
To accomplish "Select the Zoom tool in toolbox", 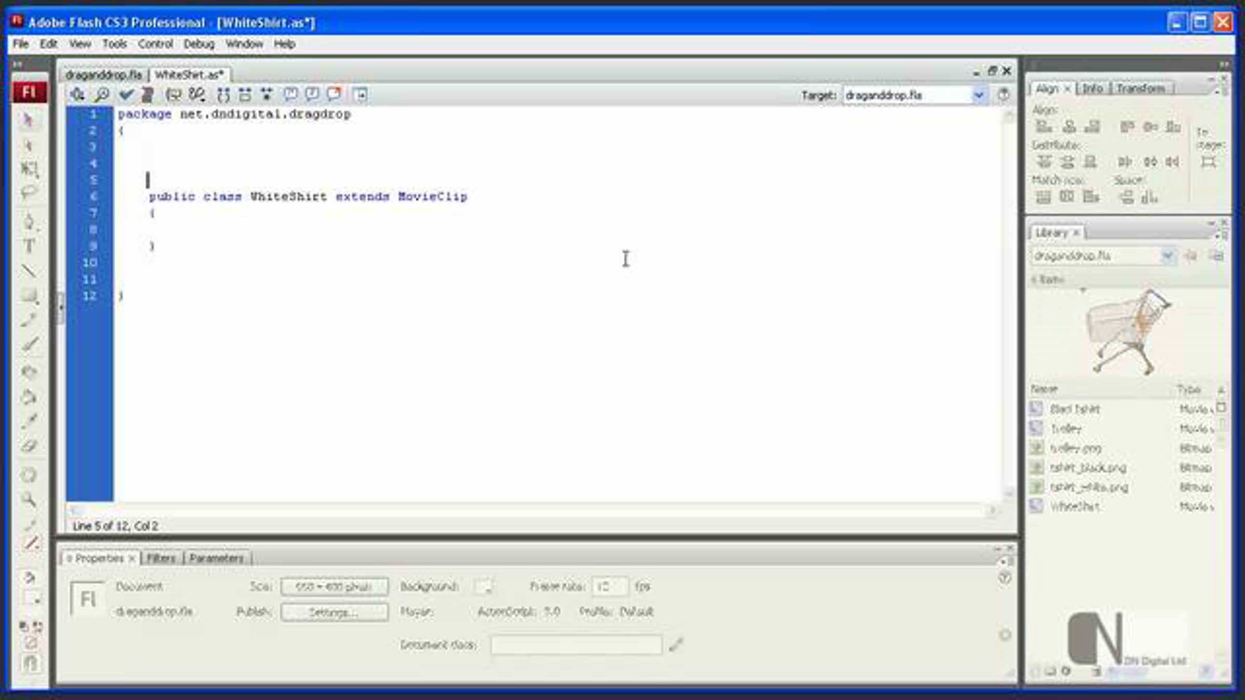I will pos(29,499).
